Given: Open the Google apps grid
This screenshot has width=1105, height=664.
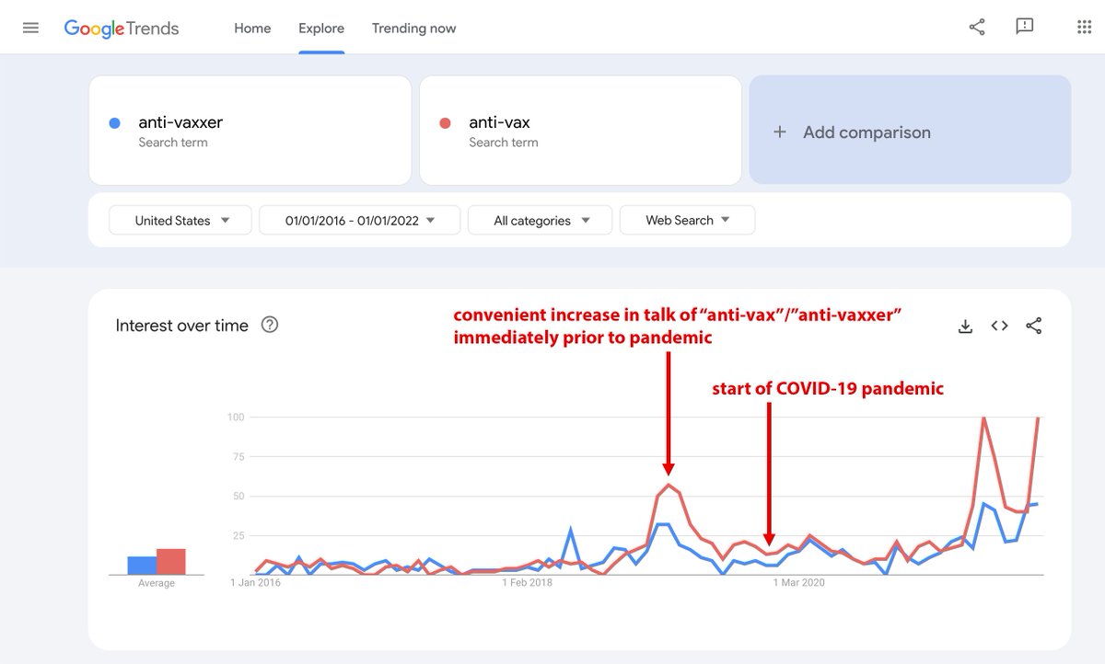Looking at the screenshot, I should [1084, 28].
